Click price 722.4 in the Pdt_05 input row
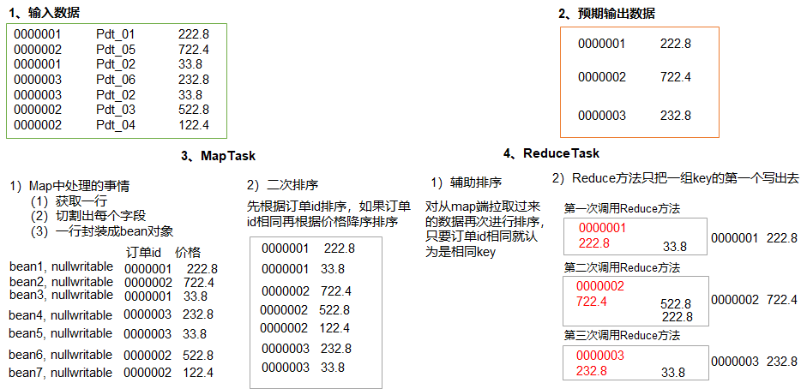The image size is (807, 389). [x=194, y=50]
